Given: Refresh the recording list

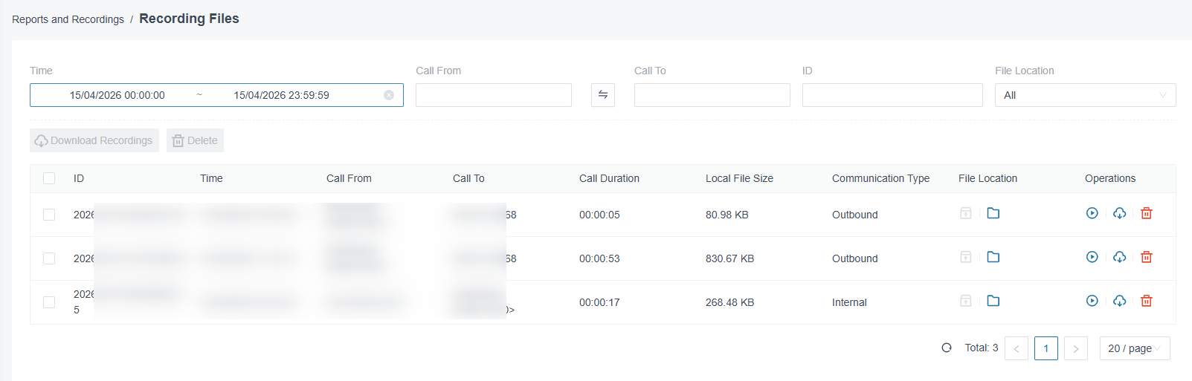Looking at the screenshot, I should point(947,348).
